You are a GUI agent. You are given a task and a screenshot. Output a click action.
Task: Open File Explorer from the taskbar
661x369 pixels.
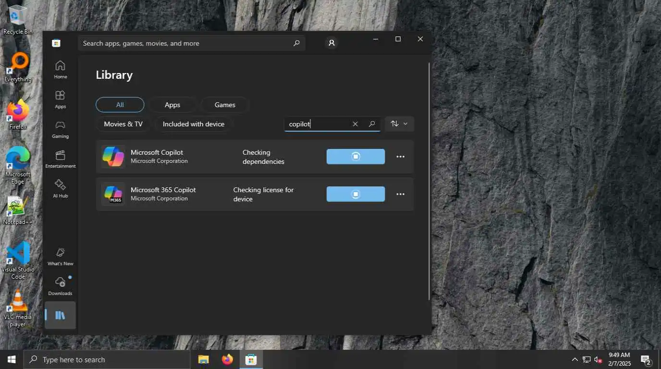(204, 359)
